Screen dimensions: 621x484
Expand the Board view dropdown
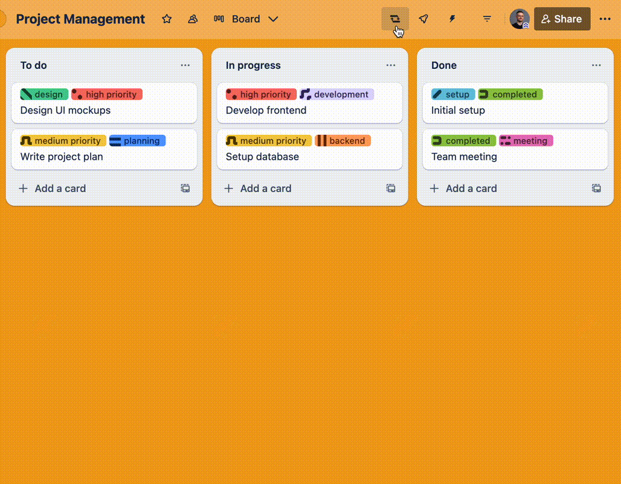click(272, 19)
